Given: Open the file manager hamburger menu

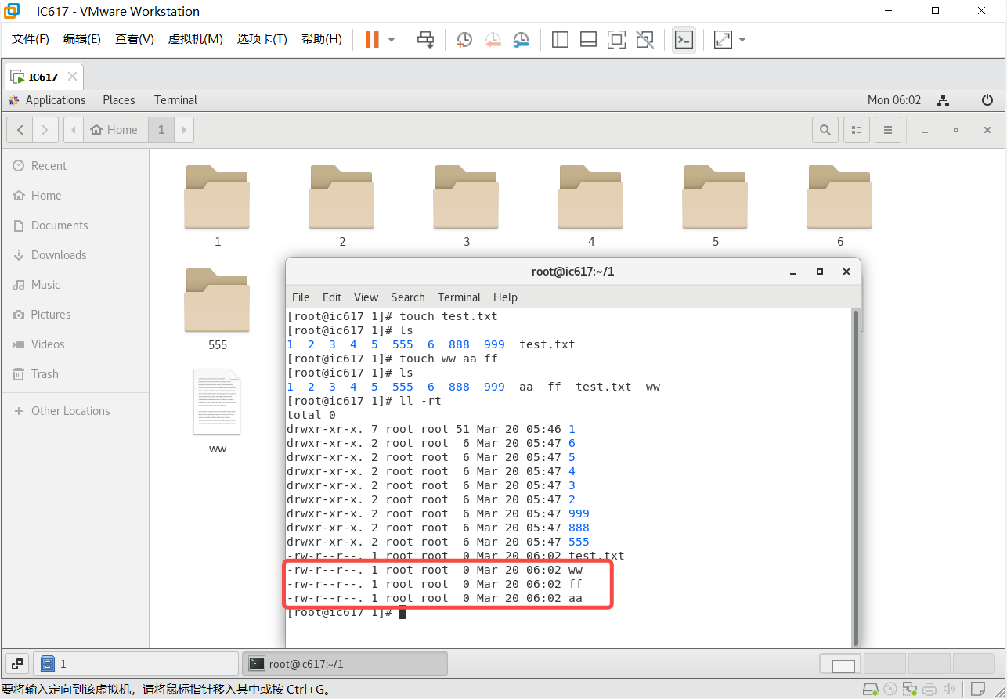Looking at the screenshot, I should [x=887, y=130].
